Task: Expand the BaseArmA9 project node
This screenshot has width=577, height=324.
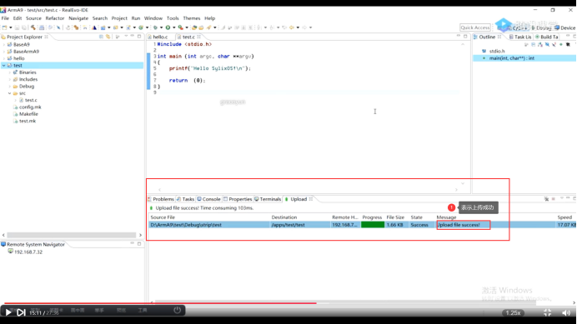Action: 4,52
